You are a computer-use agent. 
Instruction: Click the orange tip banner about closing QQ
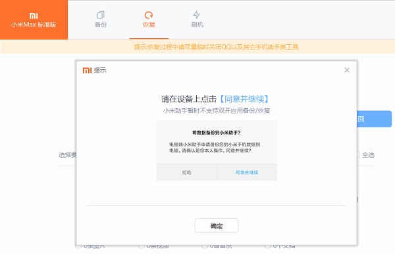point(197,47)
